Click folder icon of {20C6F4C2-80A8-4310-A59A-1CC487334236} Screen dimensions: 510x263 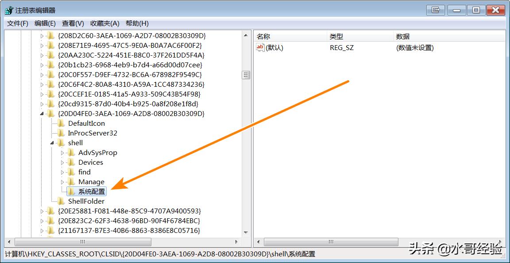[51, 84]
